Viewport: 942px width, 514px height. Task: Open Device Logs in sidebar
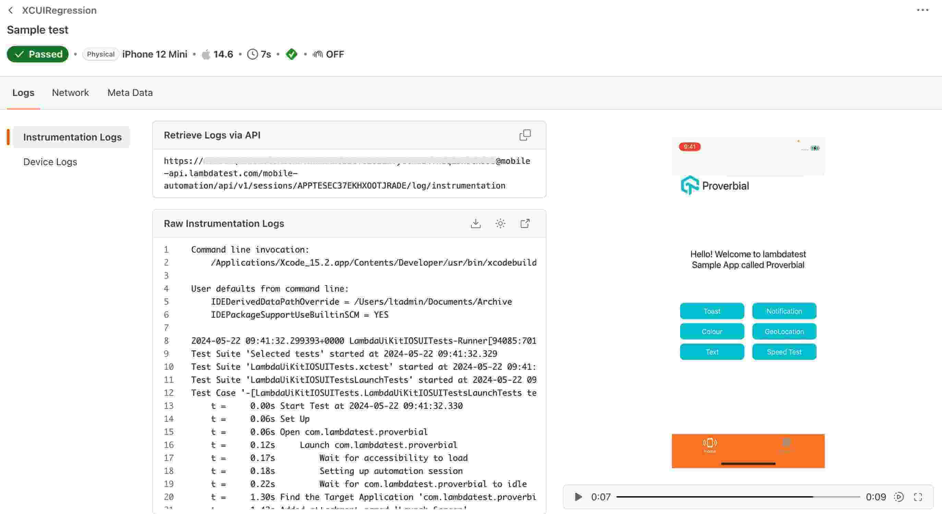50,162
